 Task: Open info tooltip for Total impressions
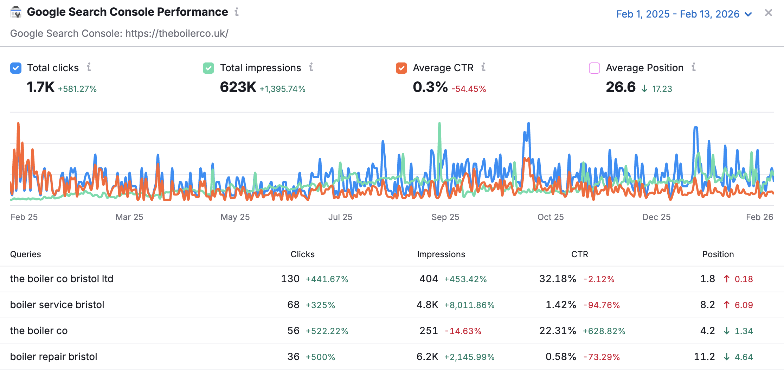coord(311,67)
